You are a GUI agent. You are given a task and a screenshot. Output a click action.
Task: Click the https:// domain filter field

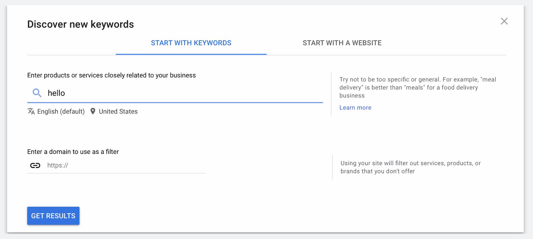[117, 165]
